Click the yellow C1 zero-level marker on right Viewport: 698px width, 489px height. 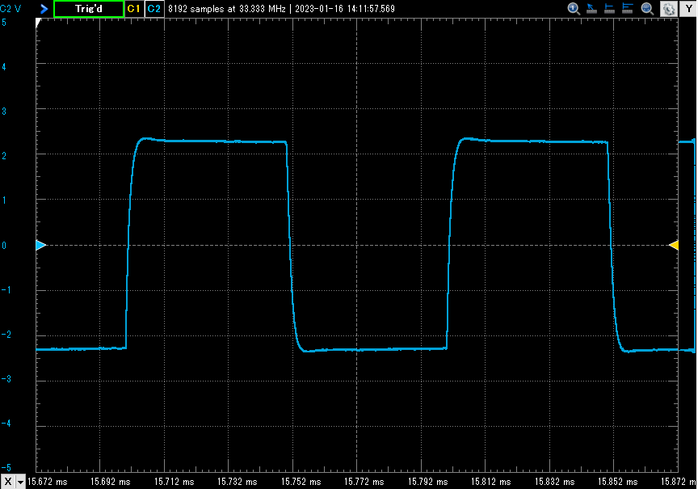click(674, 245)
